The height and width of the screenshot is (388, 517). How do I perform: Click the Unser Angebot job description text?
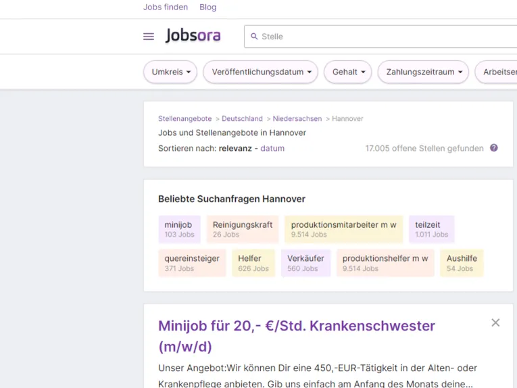[x=318, y=376]
